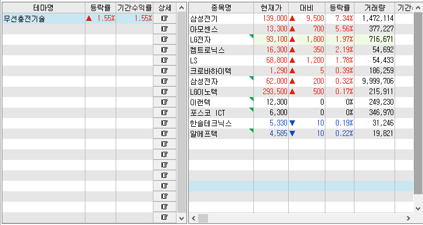Click stock table vertical scrollbar down arrow
Screen dimensions: 423x225
[x=418, y=208]
